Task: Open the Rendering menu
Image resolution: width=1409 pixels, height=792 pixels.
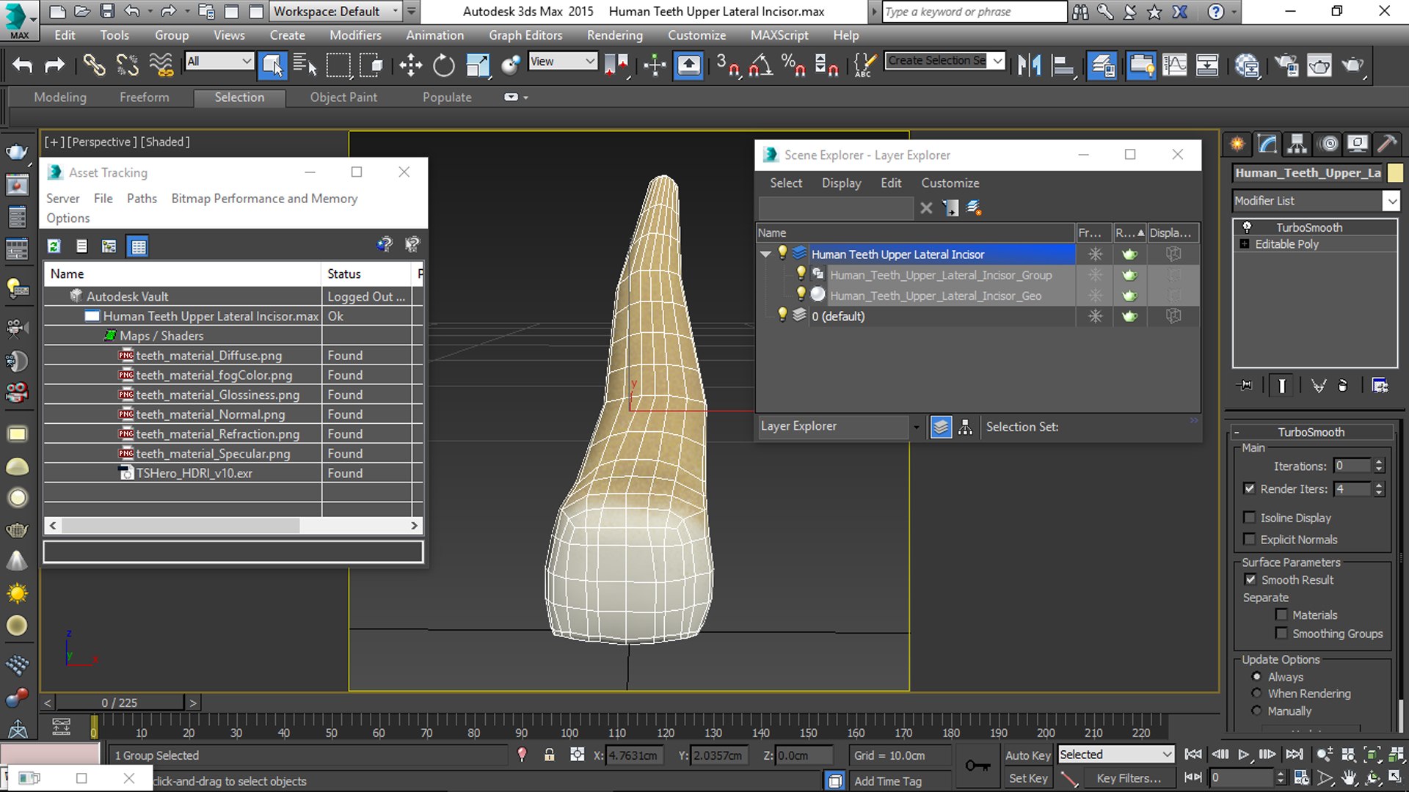Action: point(614,35)
